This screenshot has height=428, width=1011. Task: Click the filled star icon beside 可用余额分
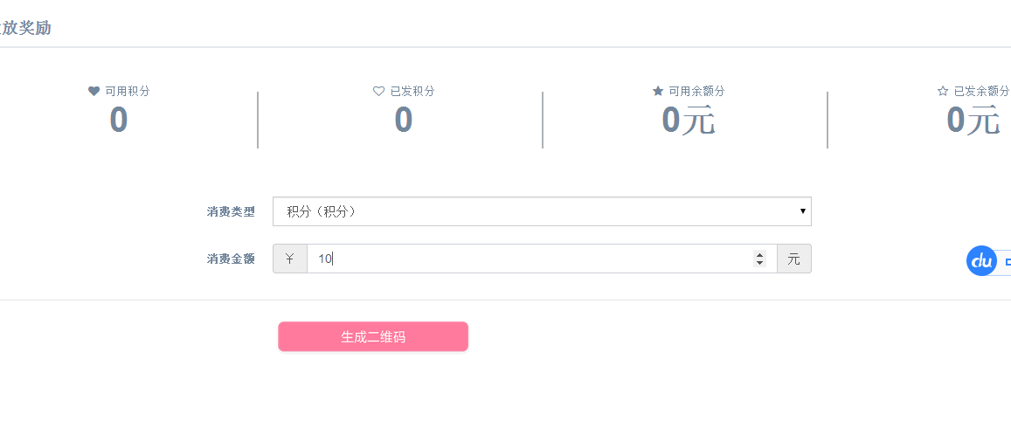(658, 92)
